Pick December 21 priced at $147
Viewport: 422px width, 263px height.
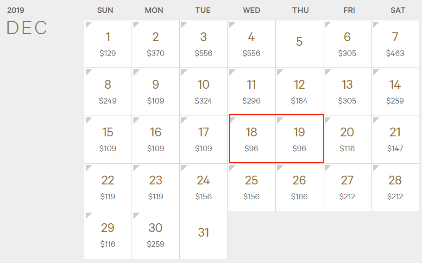click(x=395, y=140)
